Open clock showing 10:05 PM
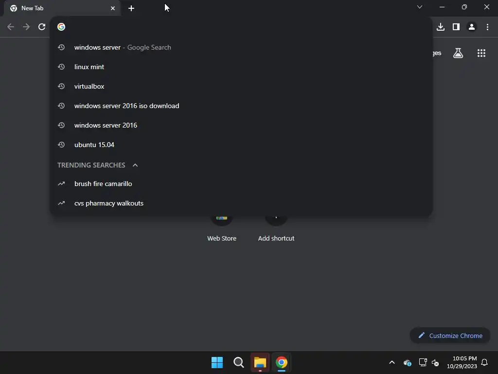 (462, 362)
